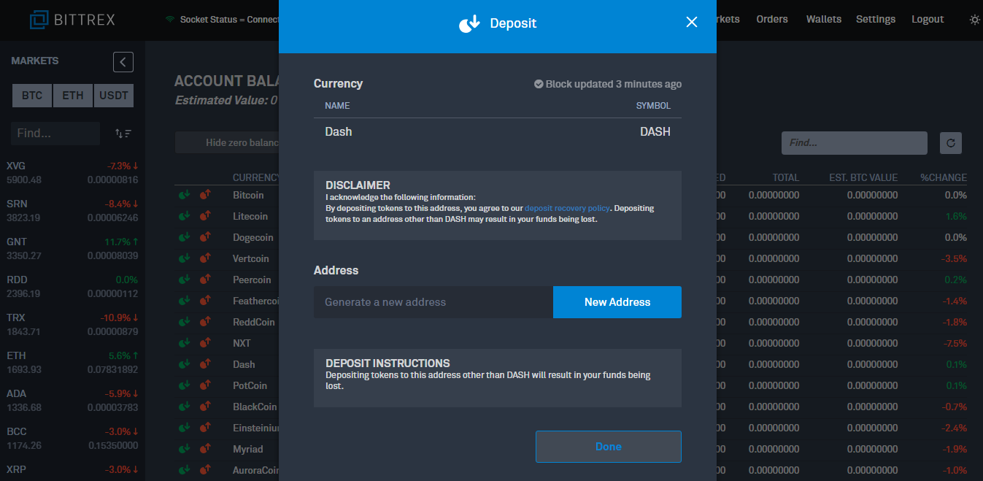Image resolution: width=983 pixels, height=481 pixels.
Task: Click the Dash row withdraw icon
Action: click(x=205, y=364)
